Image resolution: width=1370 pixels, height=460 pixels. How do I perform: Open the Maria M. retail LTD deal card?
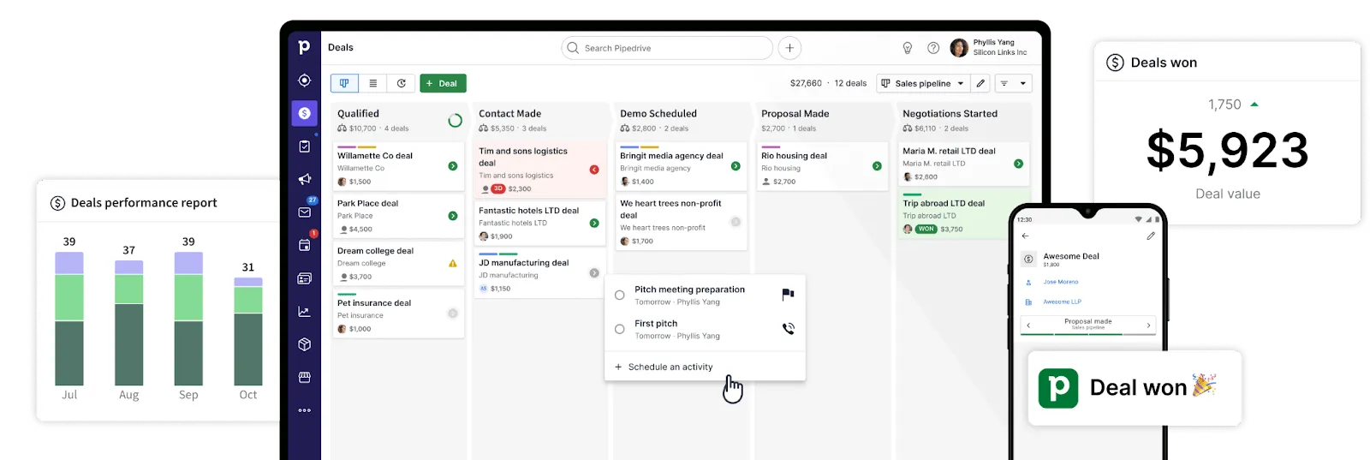point(963,164)
